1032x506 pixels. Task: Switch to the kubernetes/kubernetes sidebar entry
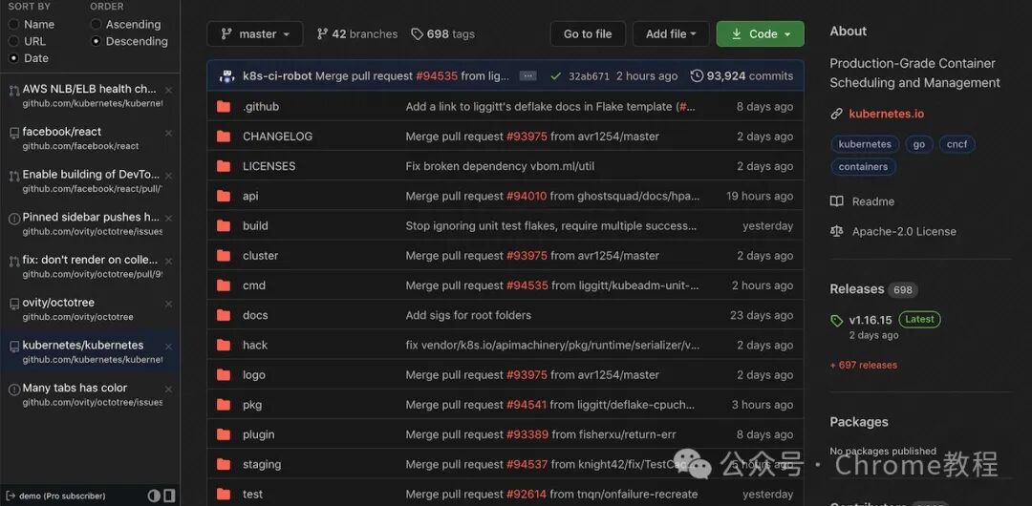(90, 351)
